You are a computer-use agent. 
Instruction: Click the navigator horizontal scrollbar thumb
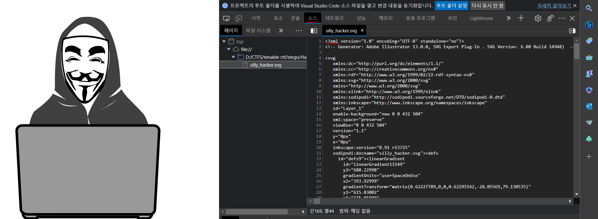(256, 212)
